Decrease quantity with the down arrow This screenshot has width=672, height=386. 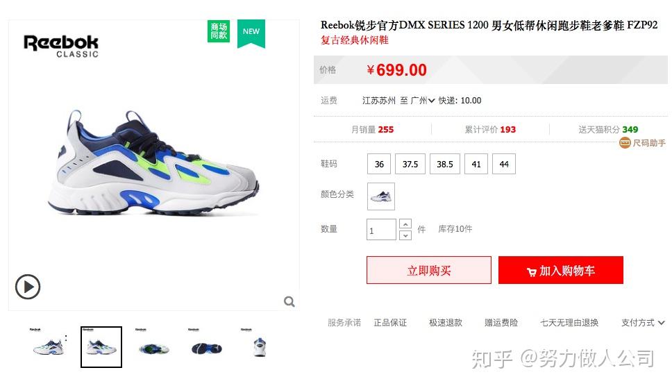click(x=405, y=235)
